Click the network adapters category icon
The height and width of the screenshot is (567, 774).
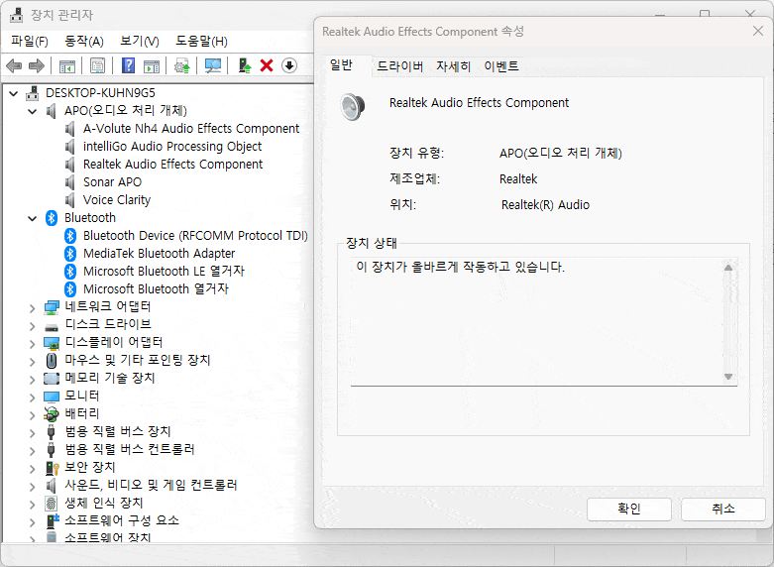point(52,307)
